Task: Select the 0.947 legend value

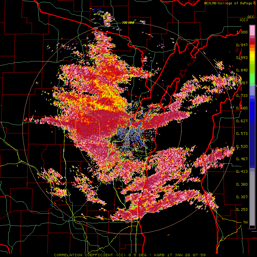Action: click(x=242, y=45)
